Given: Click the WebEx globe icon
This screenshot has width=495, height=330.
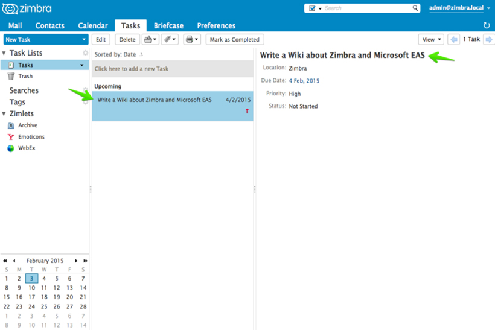Looking at the screenshot, I should 11,148.
